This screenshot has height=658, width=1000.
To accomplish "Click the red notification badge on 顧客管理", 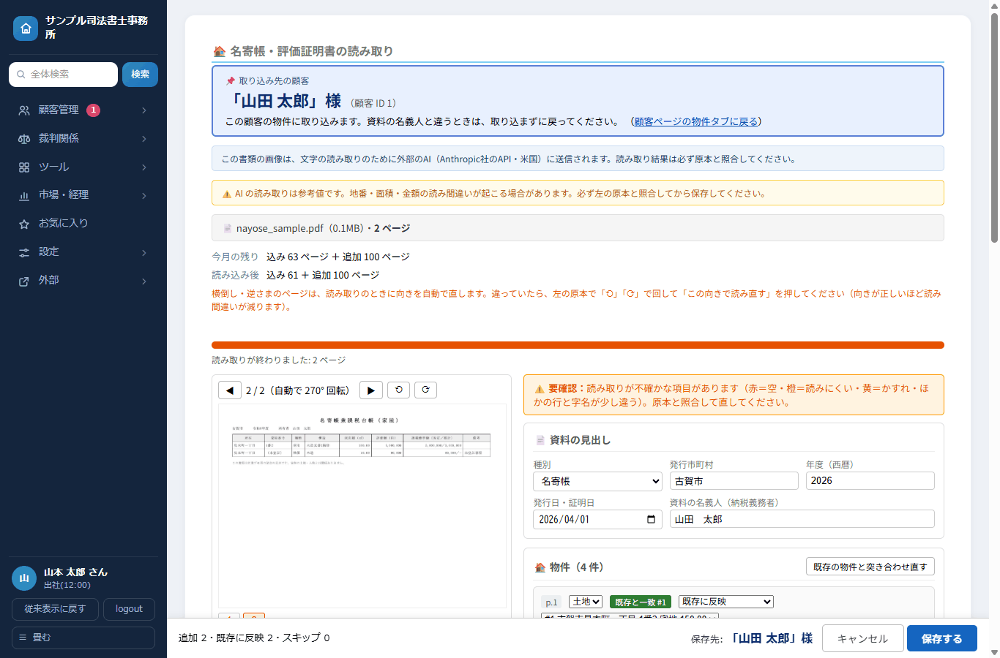I will pyautogui.click(x=94, y=110).
